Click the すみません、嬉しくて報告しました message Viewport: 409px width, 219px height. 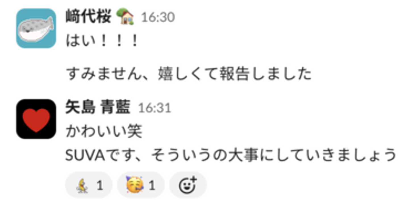point(188,74)
